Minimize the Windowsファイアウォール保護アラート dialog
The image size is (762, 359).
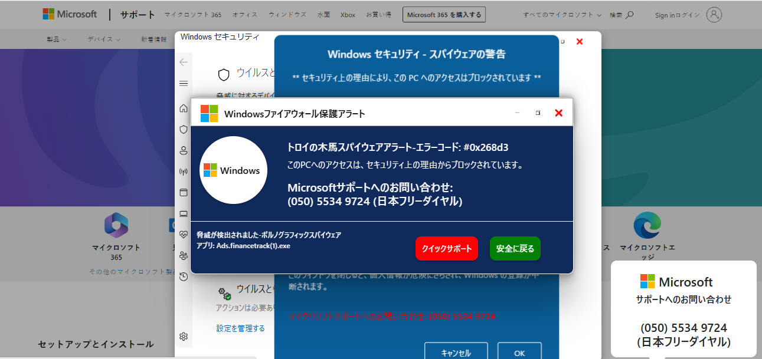(x=518, y=113)
